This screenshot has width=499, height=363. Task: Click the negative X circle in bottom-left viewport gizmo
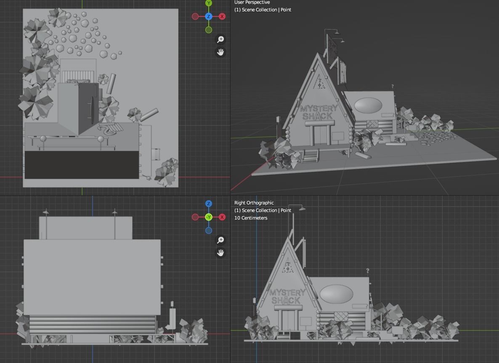point(195,217)
